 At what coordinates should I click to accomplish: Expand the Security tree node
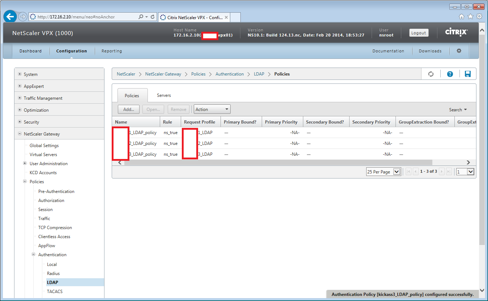[20, 122]
